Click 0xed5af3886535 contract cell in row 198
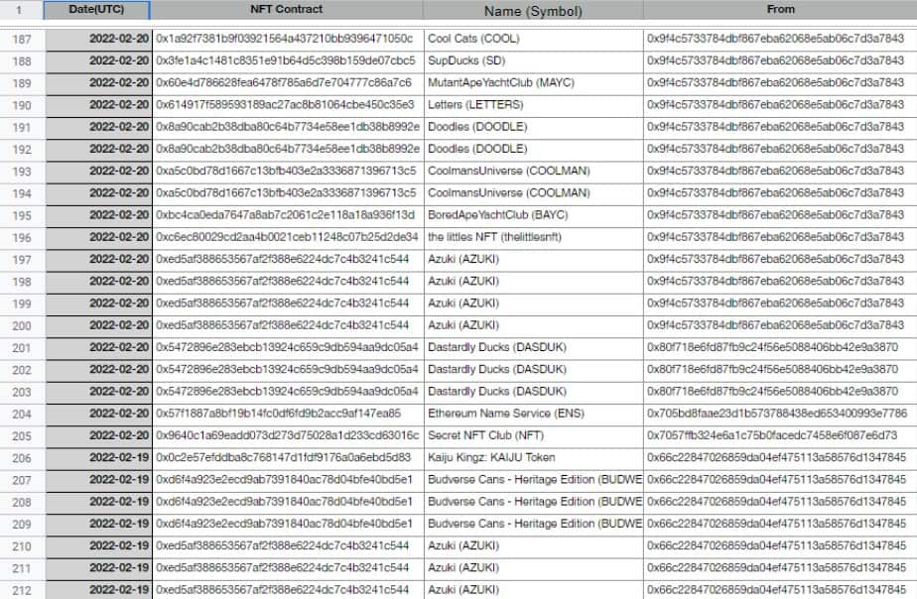Screen dimensions: 917x599 coord(287,282)
